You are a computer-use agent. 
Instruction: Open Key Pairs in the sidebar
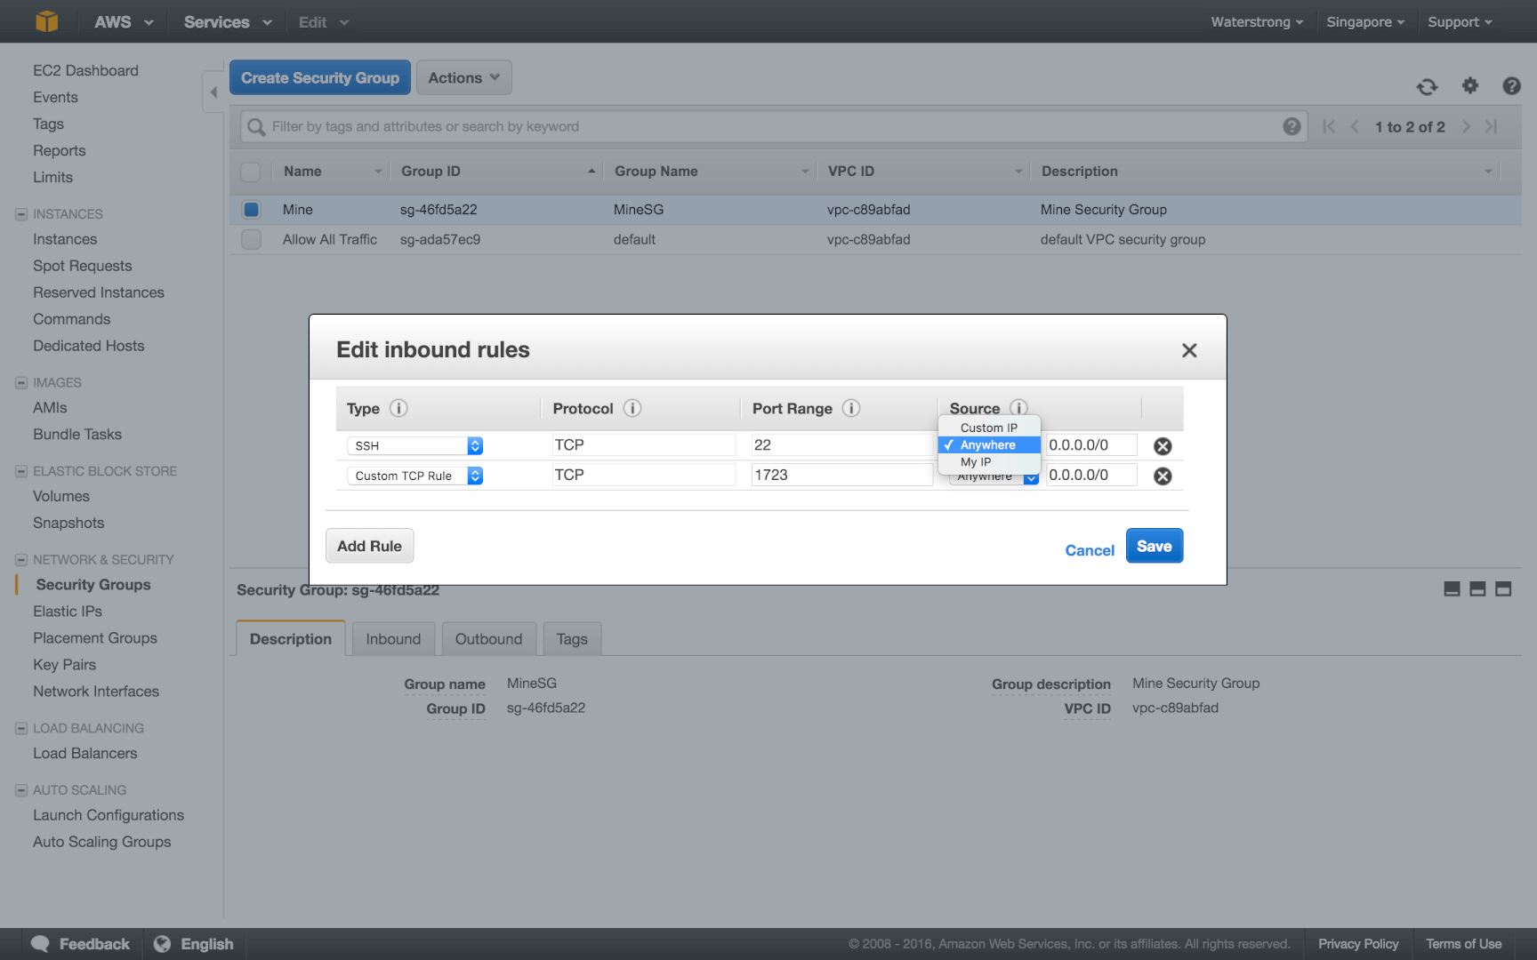(64, 665)
